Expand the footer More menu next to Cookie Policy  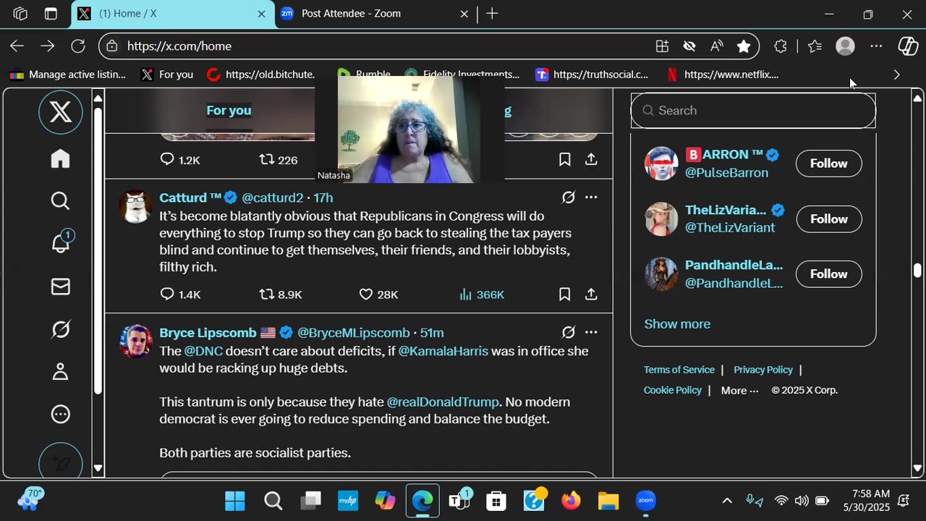point(739,391)
